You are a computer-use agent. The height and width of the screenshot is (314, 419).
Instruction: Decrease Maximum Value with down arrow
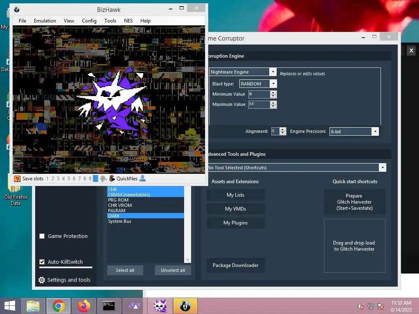tap(273, 106)
